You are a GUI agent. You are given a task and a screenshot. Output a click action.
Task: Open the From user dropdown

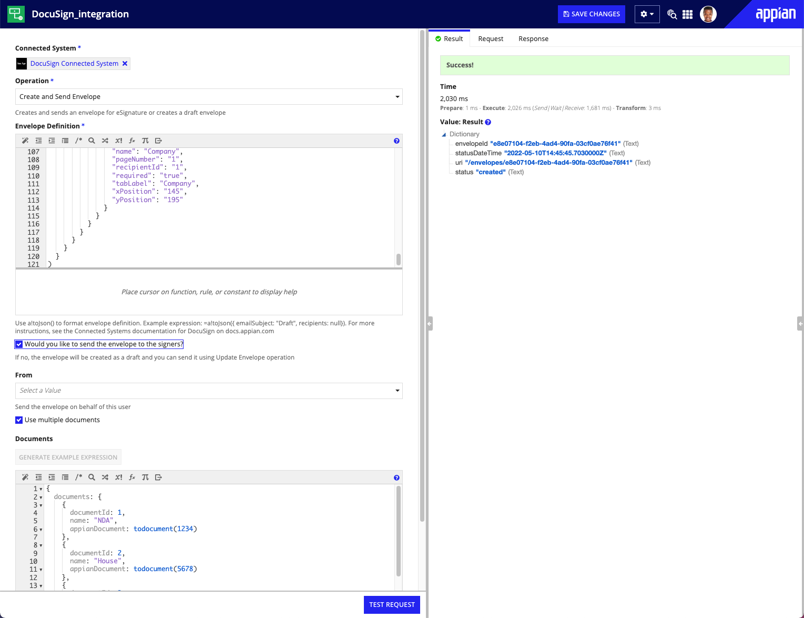tap(209, 391)
